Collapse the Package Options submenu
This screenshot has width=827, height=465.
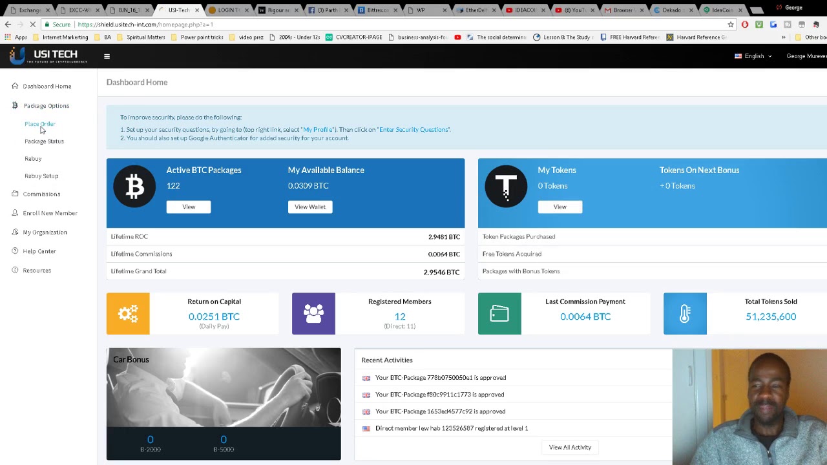coord(47,105)
